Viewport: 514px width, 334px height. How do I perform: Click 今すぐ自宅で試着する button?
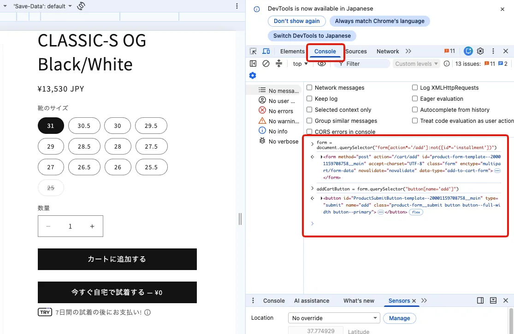(x=117, y=292)
